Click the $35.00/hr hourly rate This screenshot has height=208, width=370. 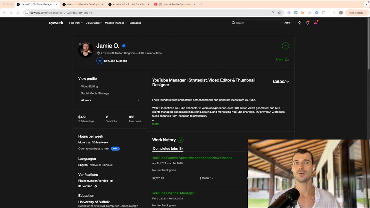(x=281, y=82)
